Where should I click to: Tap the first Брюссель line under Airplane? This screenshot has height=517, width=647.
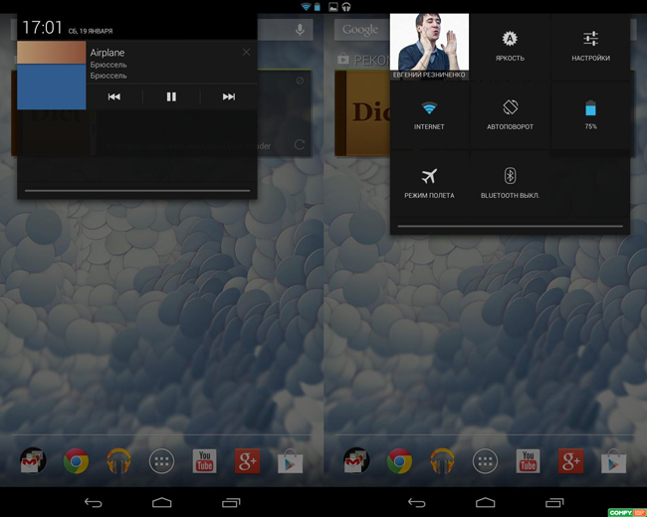(x=108, y=65)
